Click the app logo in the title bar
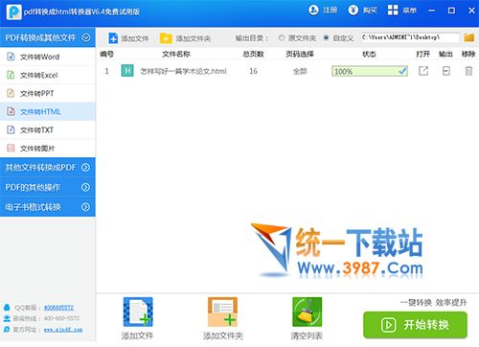The width and height of the screenshot is (479, 347). pos(14,12)
